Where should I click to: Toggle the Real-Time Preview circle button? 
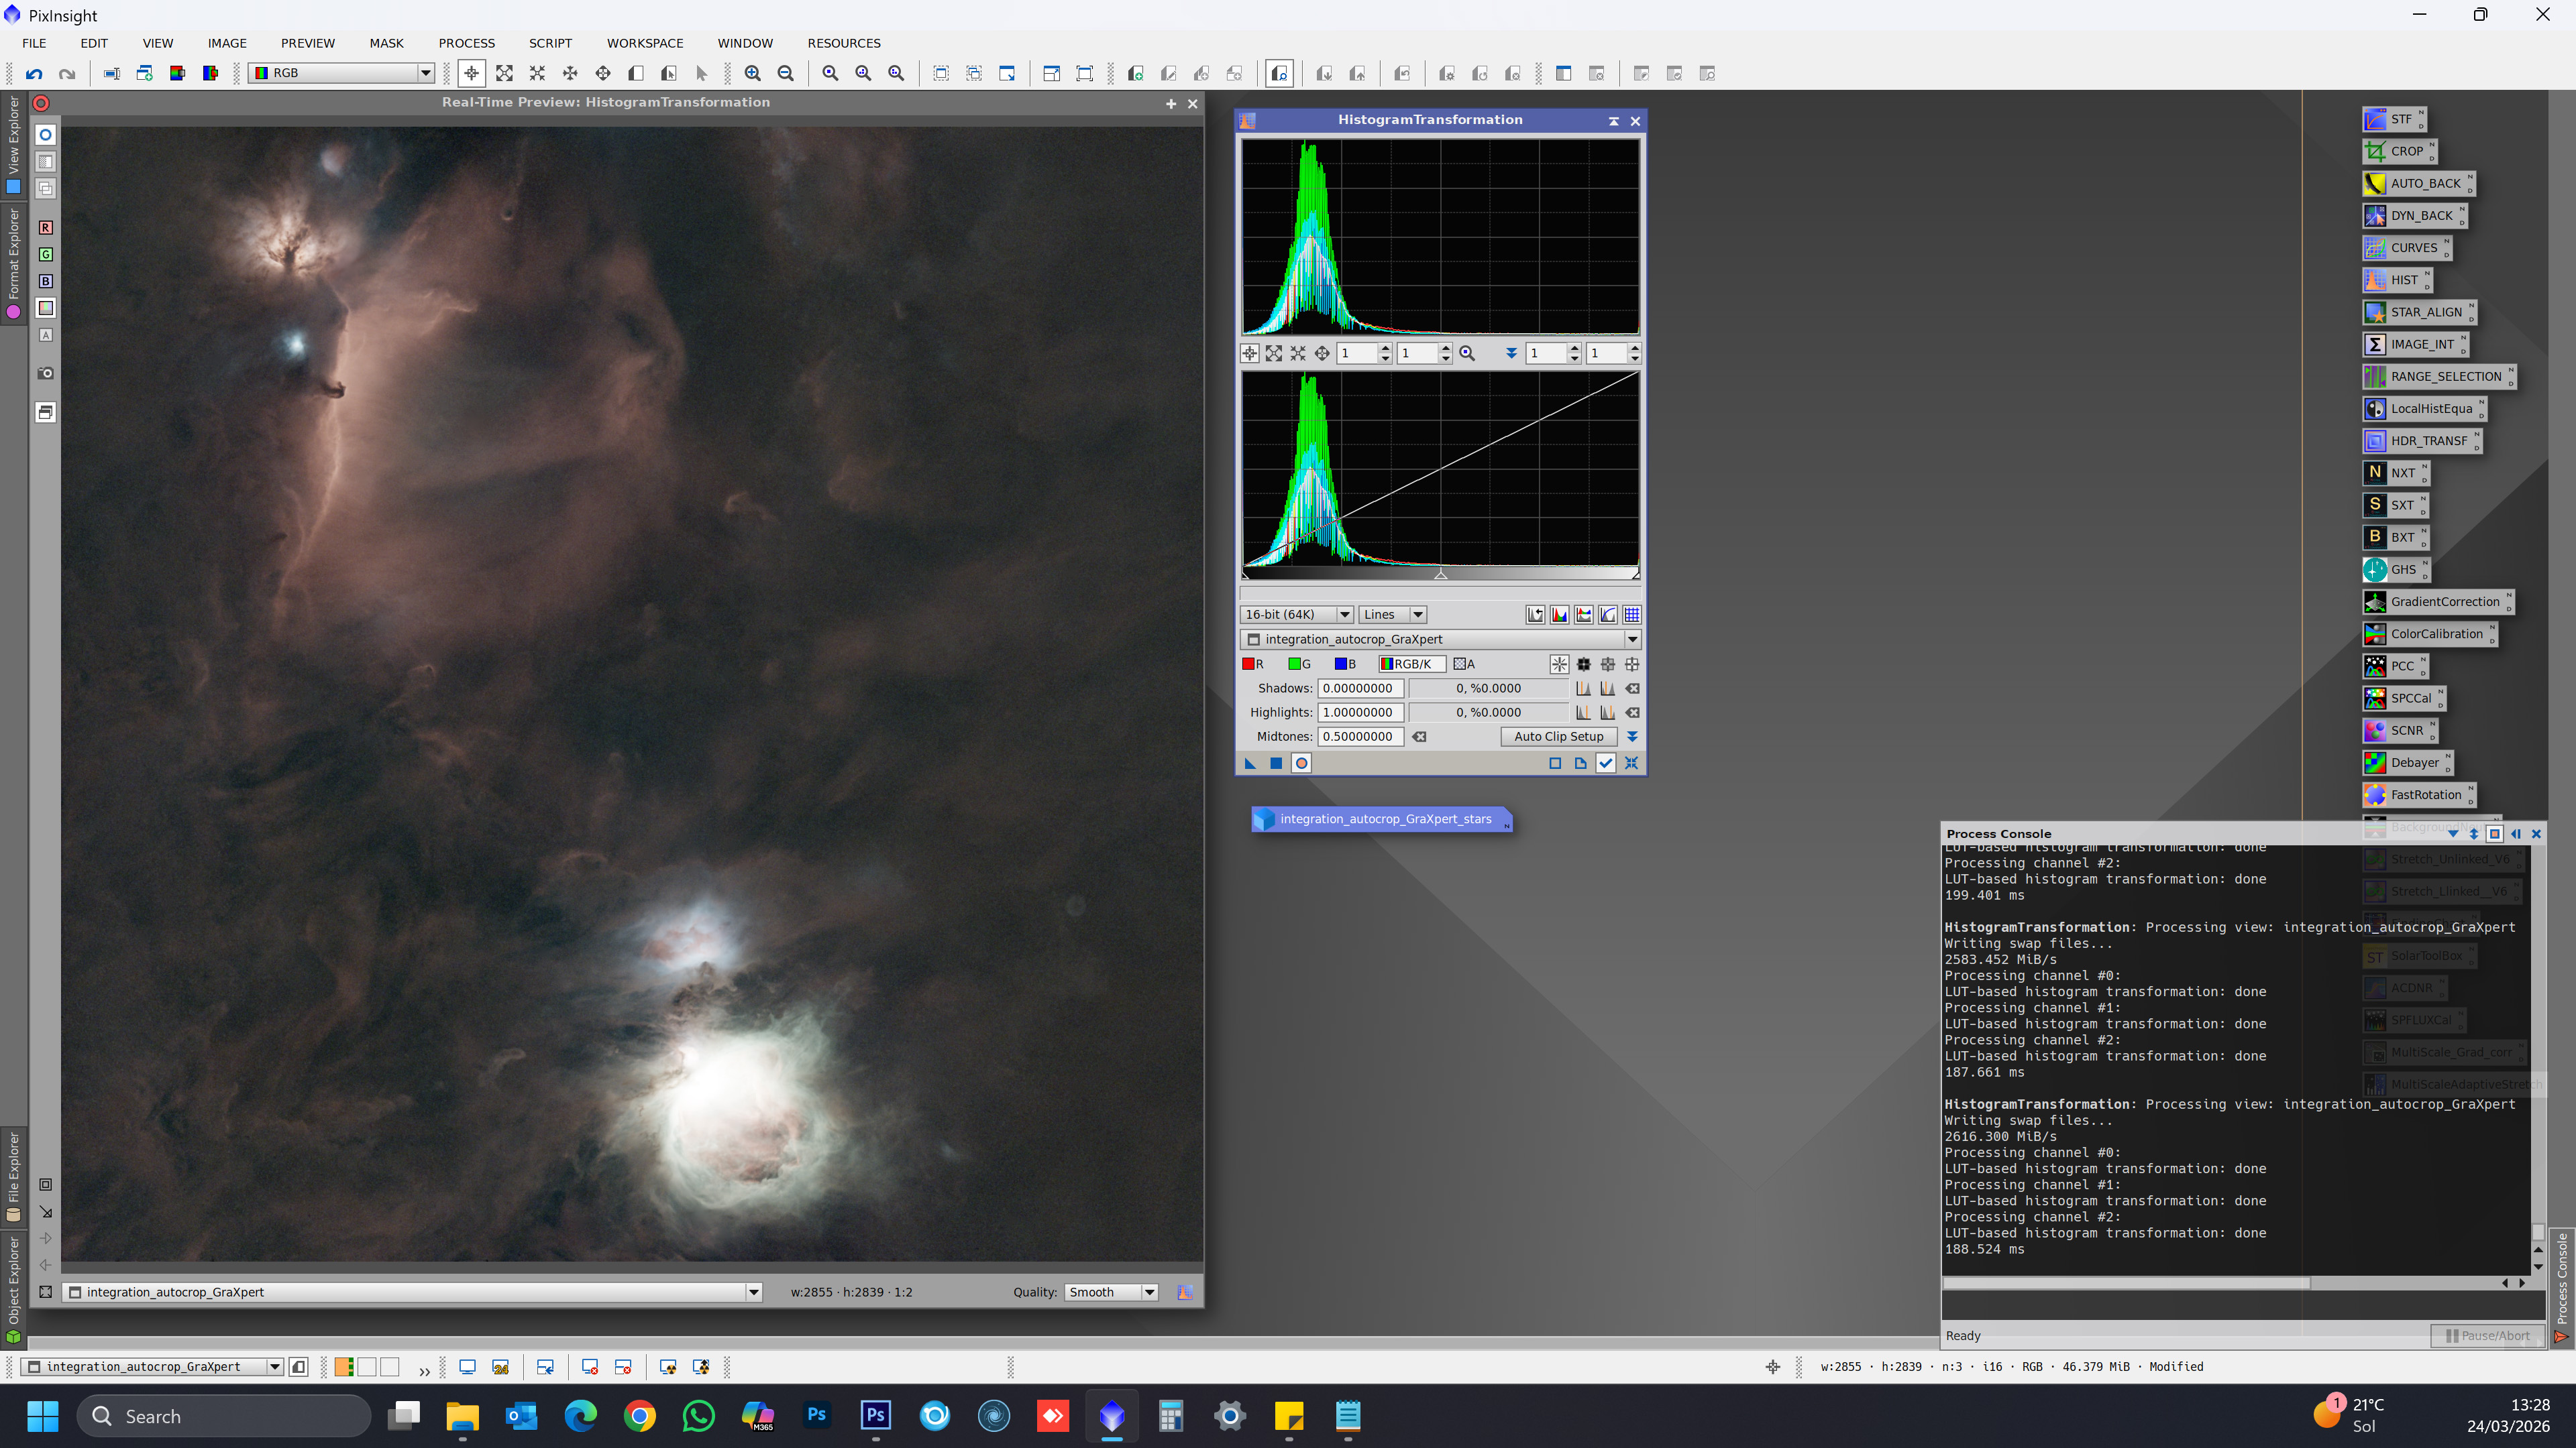point(1301,764)
